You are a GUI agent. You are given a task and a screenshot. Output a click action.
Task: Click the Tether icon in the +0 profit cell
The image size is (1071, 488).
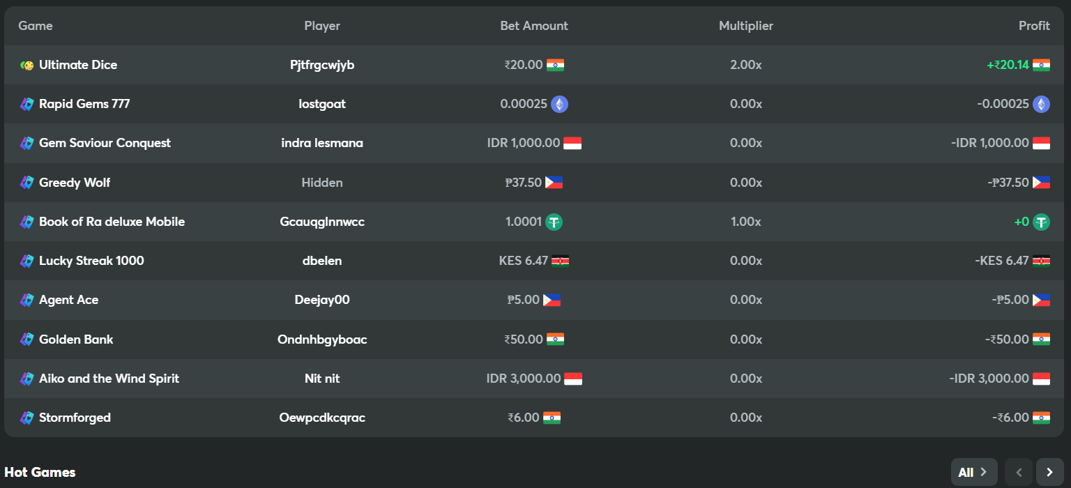point(1042,222)
